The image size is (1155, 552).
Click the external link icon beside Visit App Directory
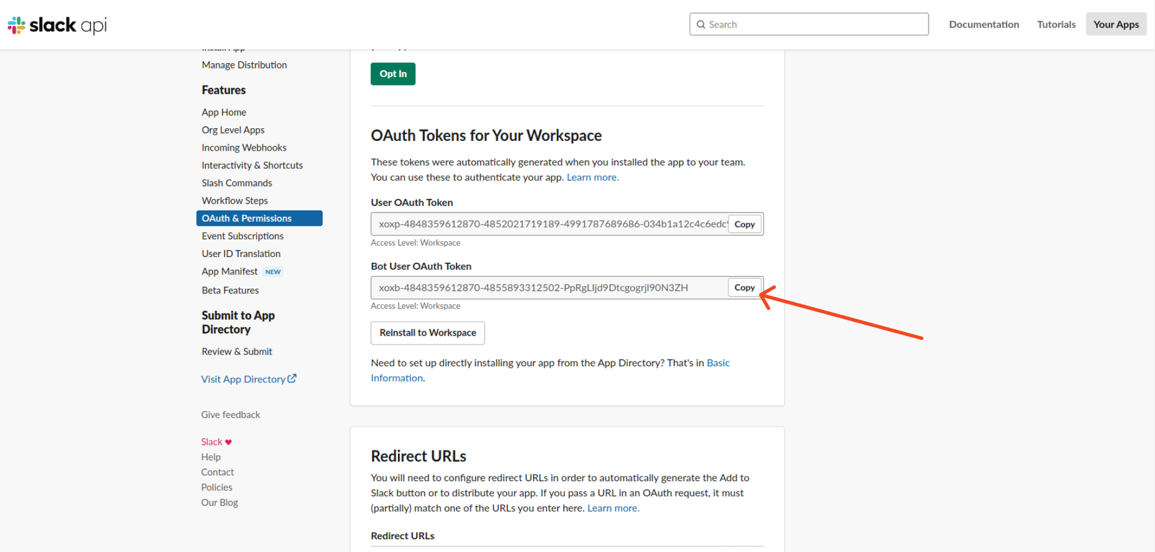[292, 378]
